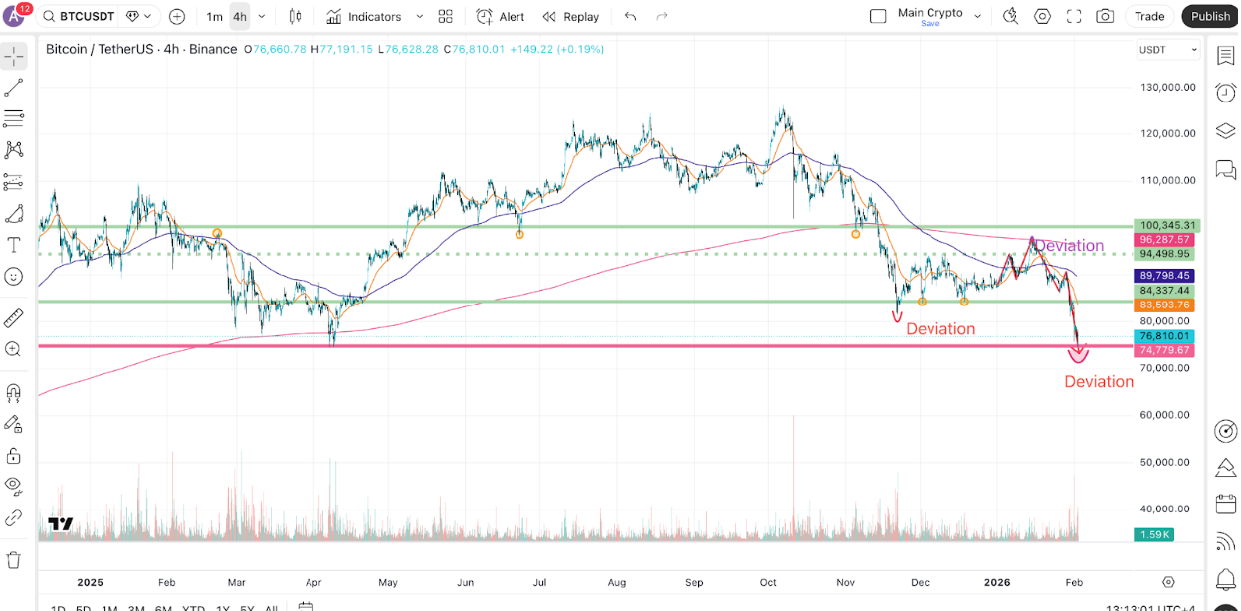Click the Publish button

[1210, 16]
